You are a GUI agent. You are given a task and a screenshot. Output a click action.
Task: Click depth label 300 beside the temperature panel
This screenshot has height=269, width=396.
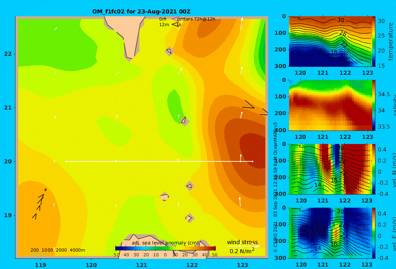(x=280, y=66)
